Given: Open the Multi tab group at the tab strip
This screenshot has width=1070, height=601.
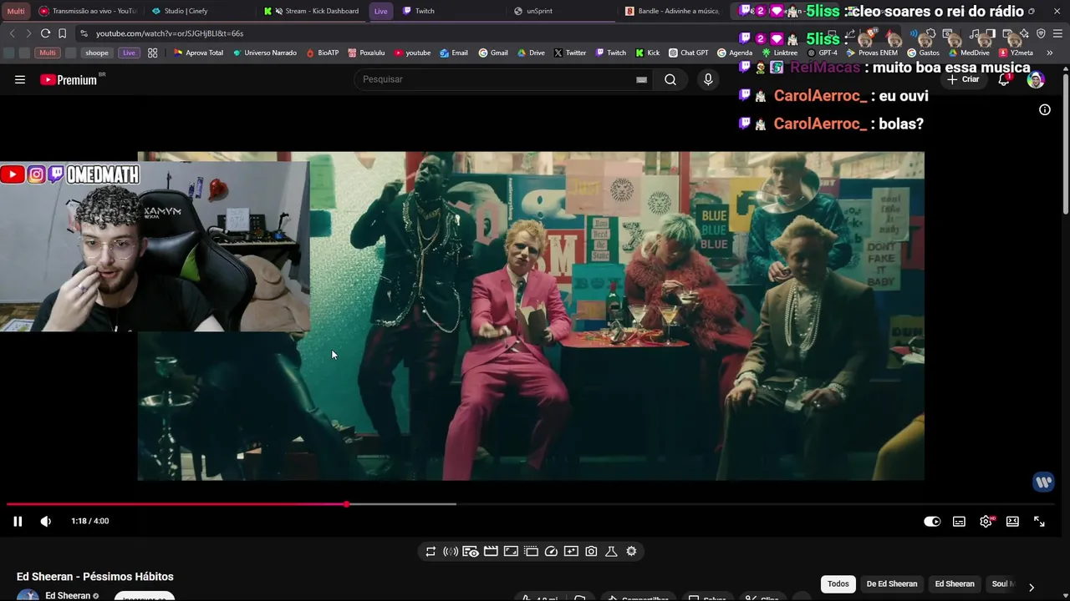Looking at the screenshot, I should click(x=16, y=11).
